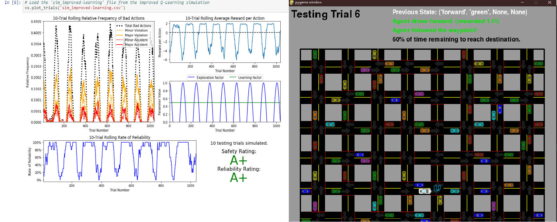
Task: Click the In [6] cell prompt
Action: 12,2
